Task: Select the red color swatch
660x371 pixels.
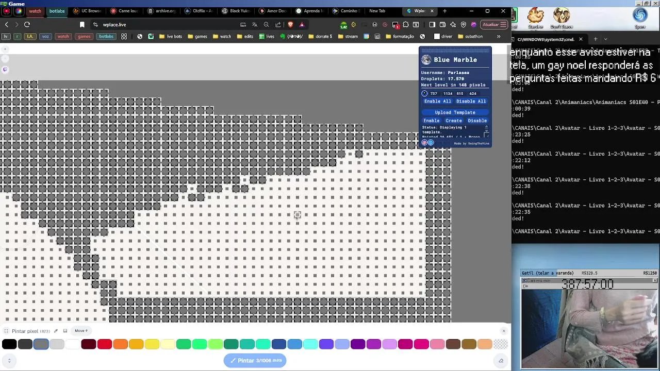Action: 105,344
